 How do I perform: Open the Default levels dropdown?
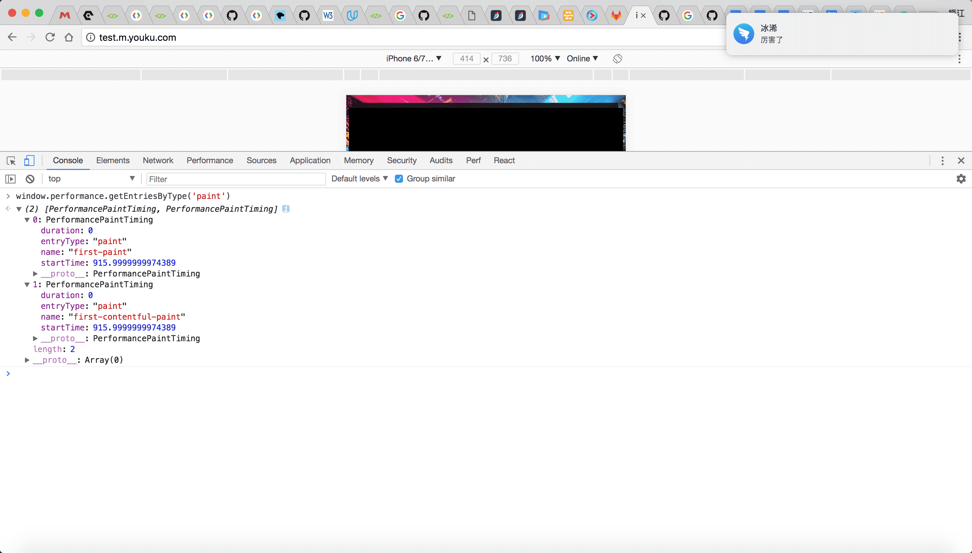[x=359, y=179]
